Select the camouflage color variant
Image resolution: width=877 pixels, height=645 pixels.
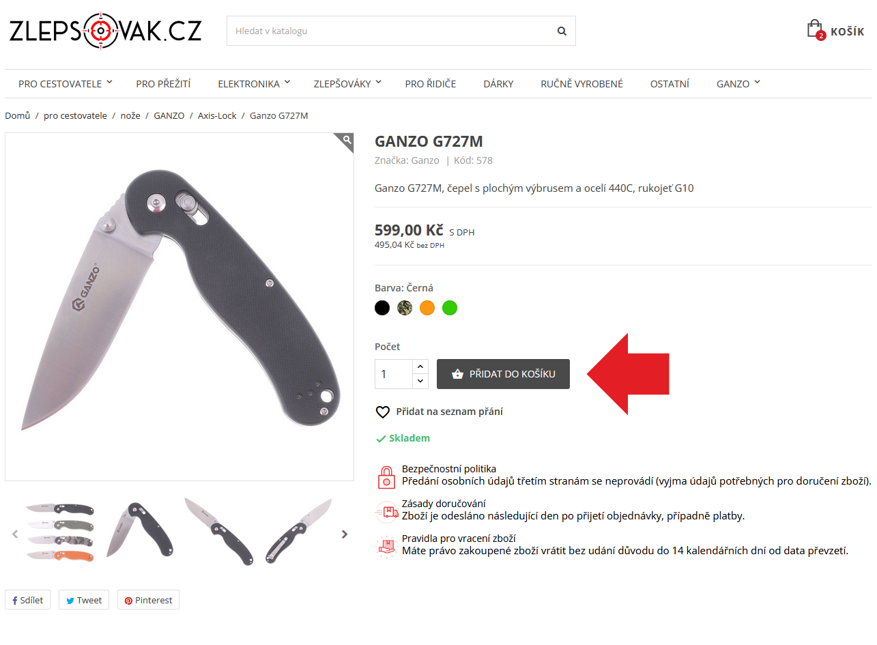point(405,308)
